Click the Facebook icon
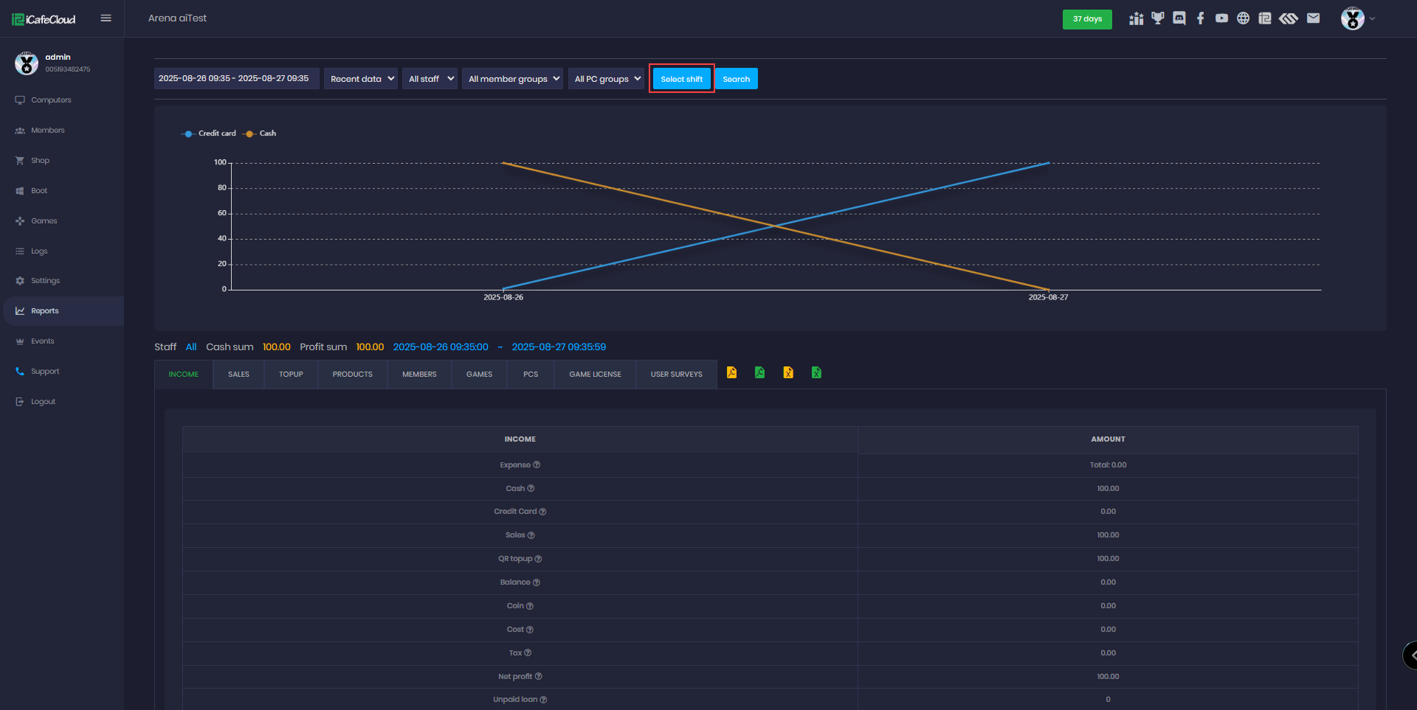 [x=1201, y=18]
